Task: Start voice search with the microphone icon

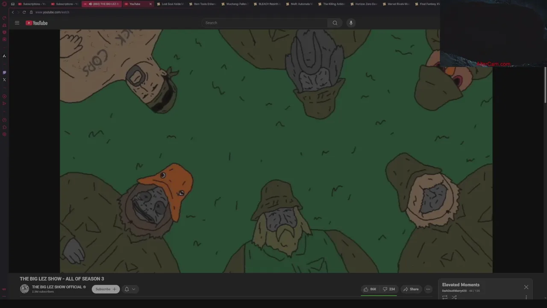Action: [x=351, y=23]
